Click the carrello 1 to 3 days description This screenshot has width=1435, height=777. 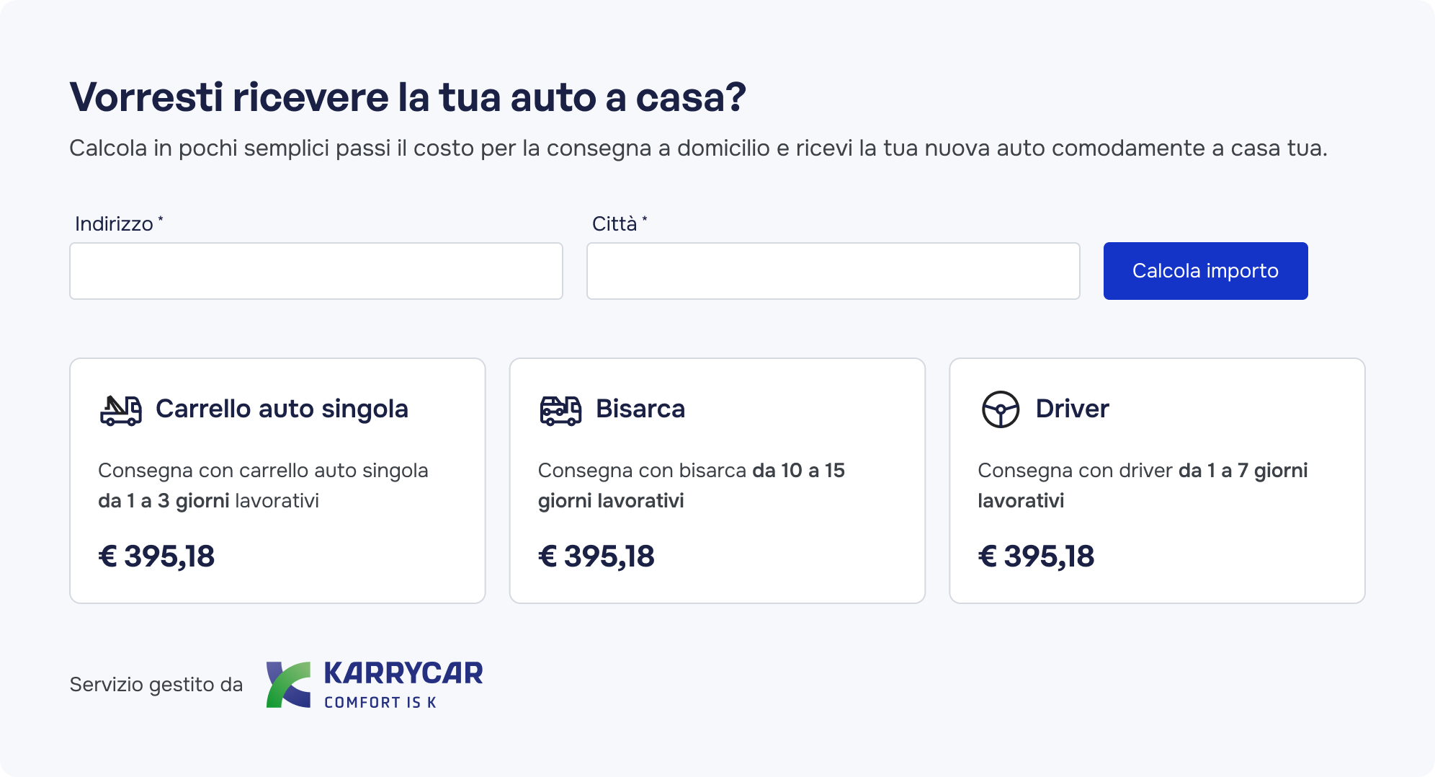coord(263,485)
